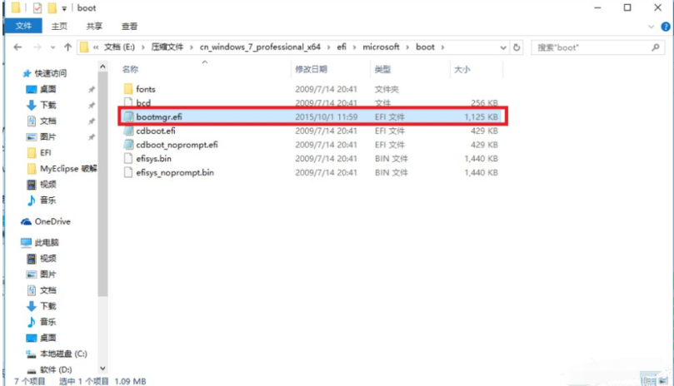
Task: Sort by the 类型 column header
Action: 382,69
